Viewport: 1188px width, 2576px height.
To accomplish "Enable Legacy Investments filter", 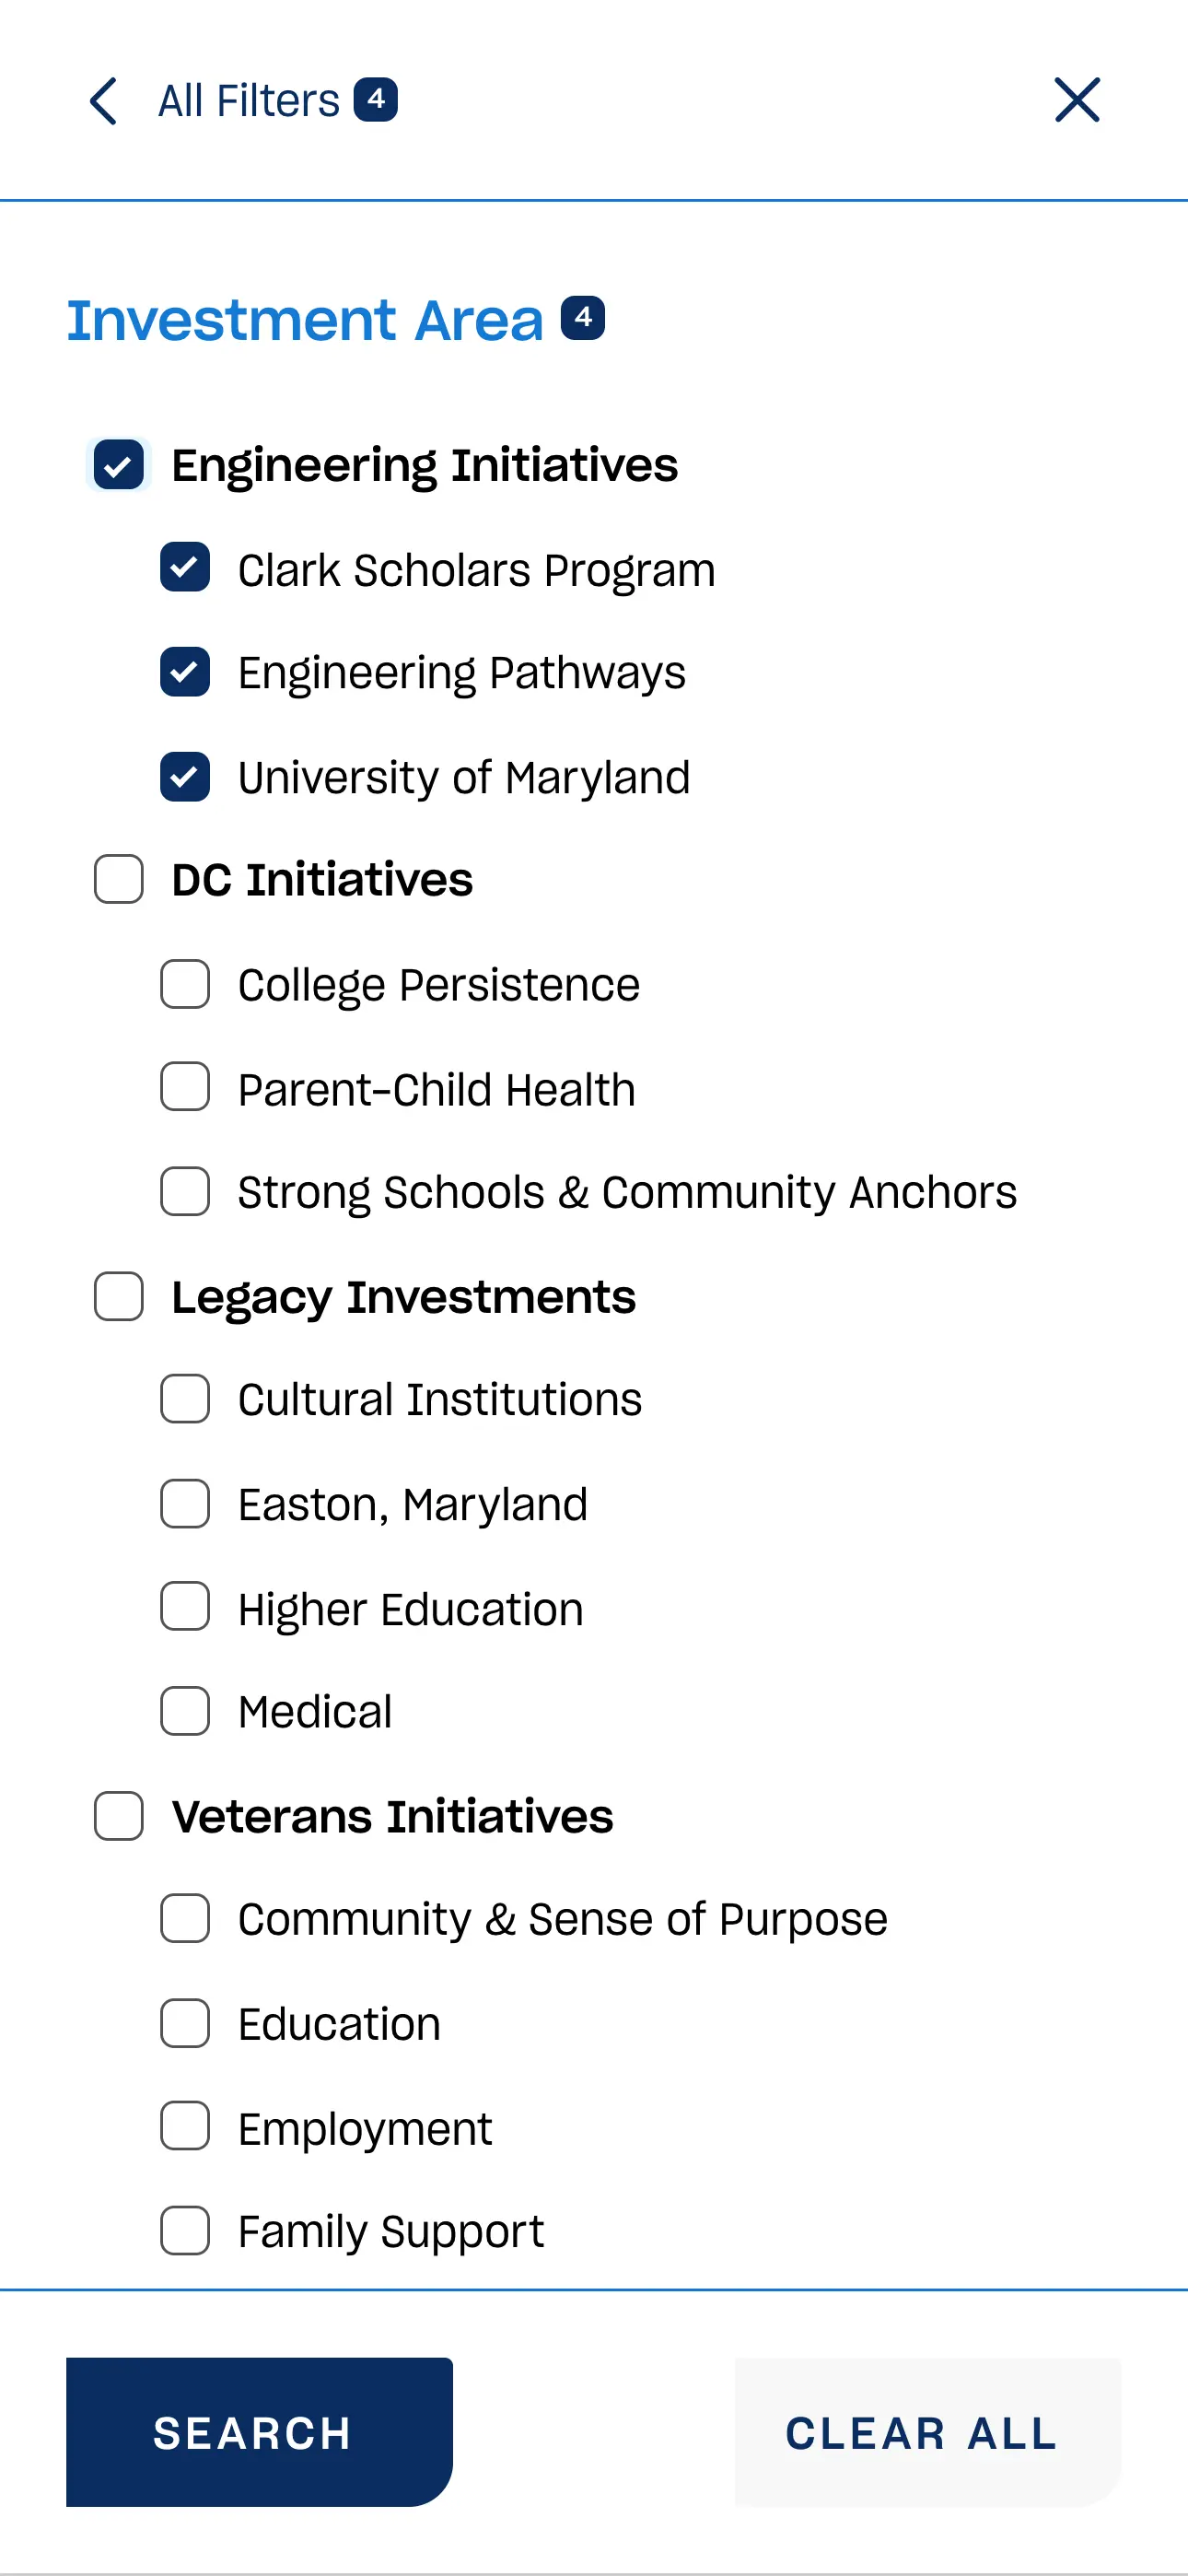I will coord(118,1297).
